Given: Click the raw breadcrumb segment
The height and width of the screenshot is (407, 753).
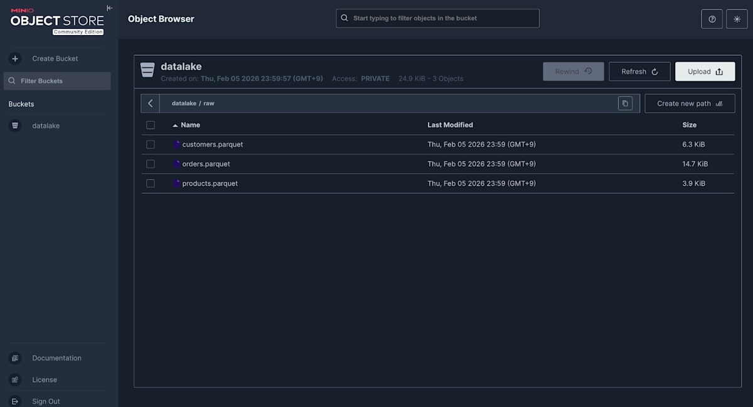Looking at the screenshot, I should [x=209, y=103].
